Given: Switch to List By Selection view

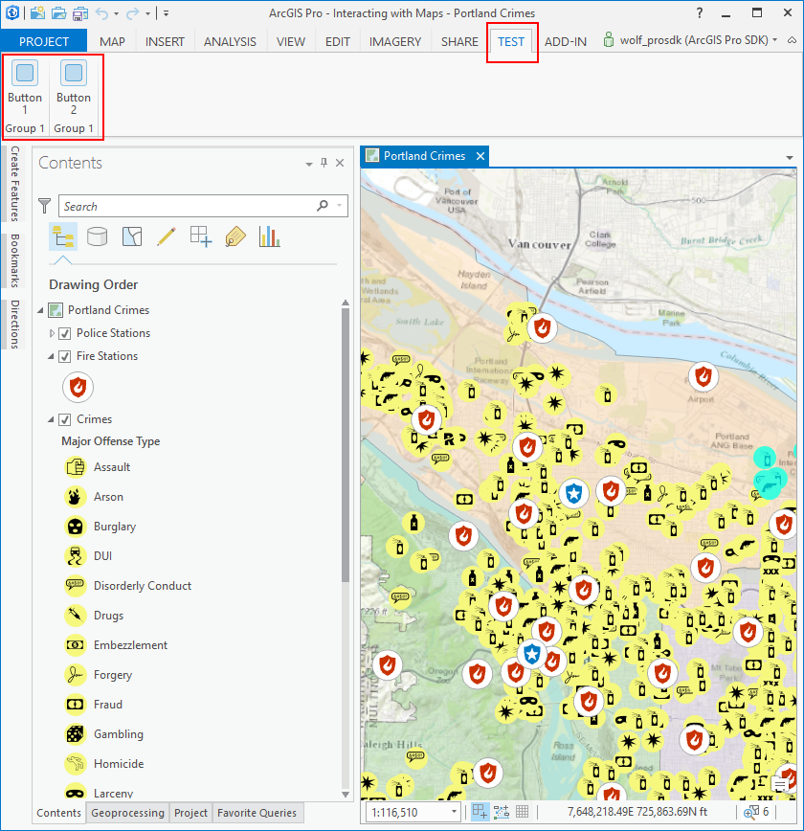Looking at the screenshot, I should click(x=132, y=236).
